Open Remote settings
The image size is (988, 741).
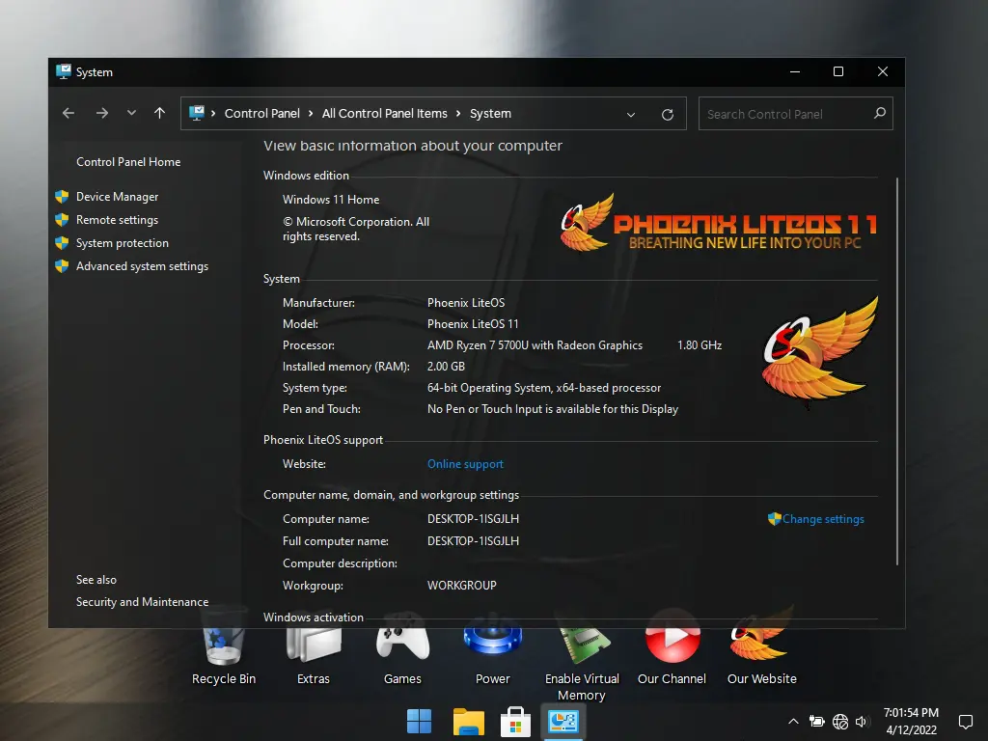tap(117, 220)
